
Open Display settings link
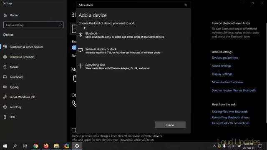point(222,74)
